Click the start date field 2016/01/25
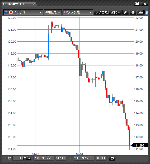Image resolution: width=150 pixels, height=164 pixels. point(44,158)
